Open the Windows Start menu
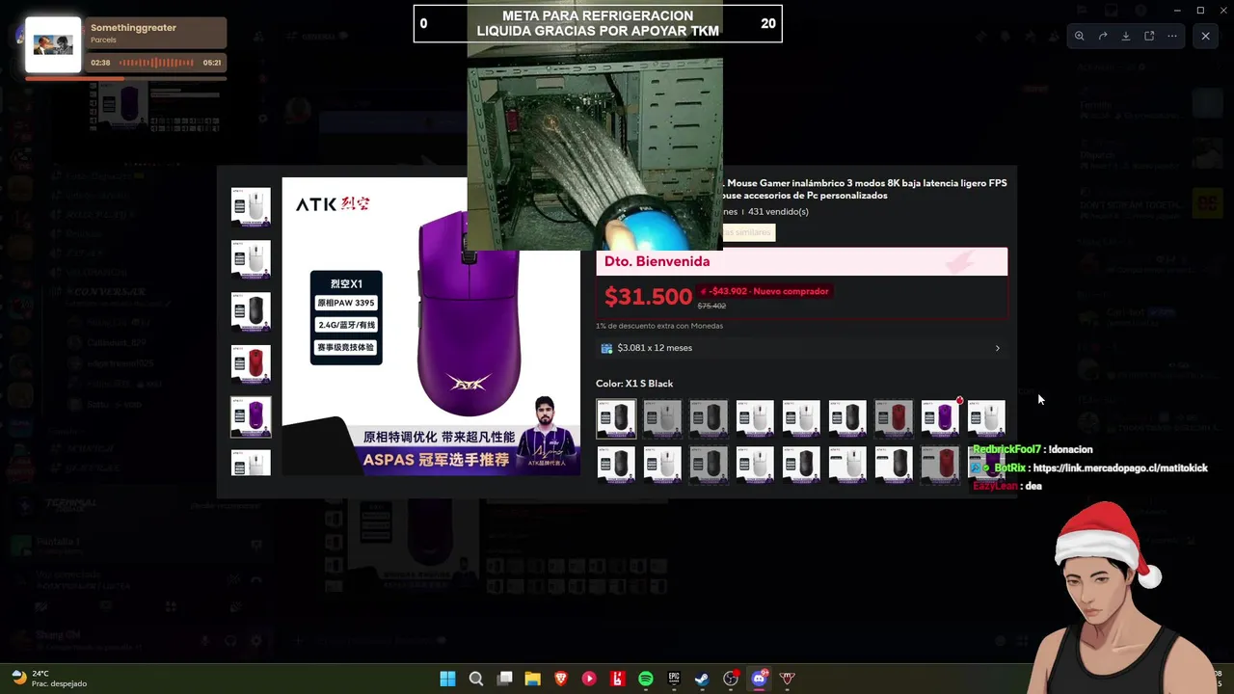This screenshot has width=1234, height=694. [x=447, y=679]
